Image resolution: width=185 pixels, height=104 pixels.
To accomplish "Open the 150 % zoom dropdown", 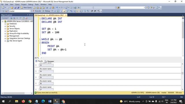I will tap(41, 58).
